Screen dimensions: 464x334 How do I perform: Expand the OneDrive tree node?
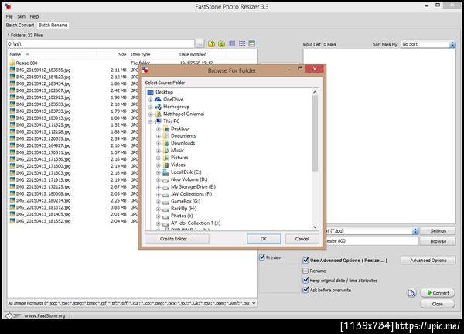click(151, 100)
